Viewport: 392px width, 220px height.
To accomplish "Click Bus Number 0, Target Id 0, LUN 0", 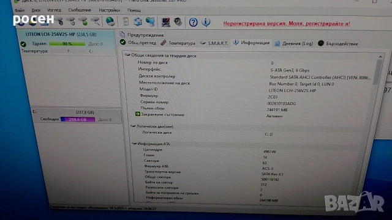I will tap(301, 84).
